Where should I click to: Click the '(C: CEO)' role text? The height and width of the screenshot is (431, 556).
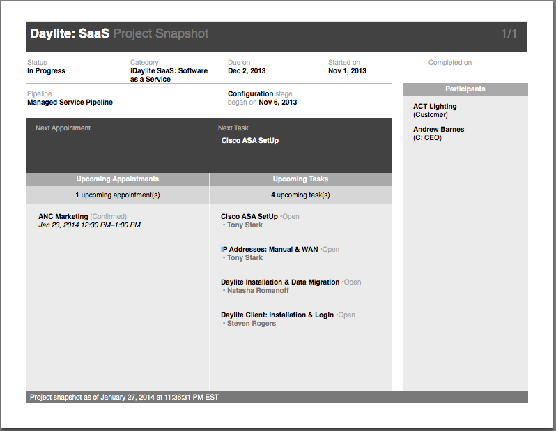coord(427,138)
